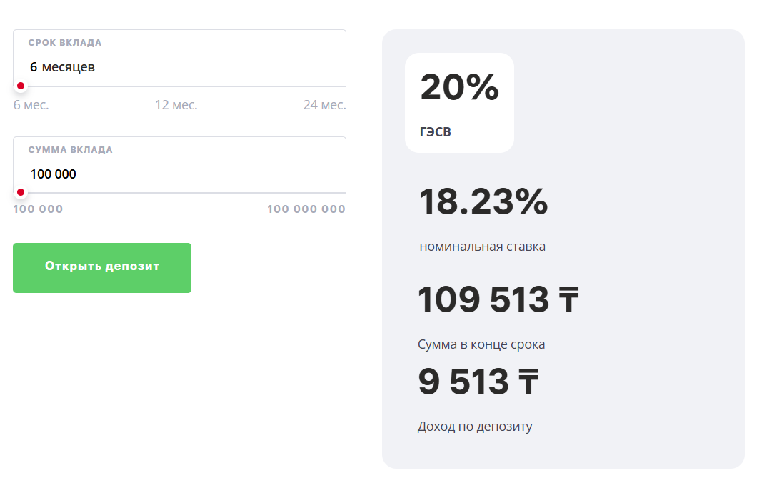
Task: Click the red deposit amount slider handle
Action: [21, 192]
